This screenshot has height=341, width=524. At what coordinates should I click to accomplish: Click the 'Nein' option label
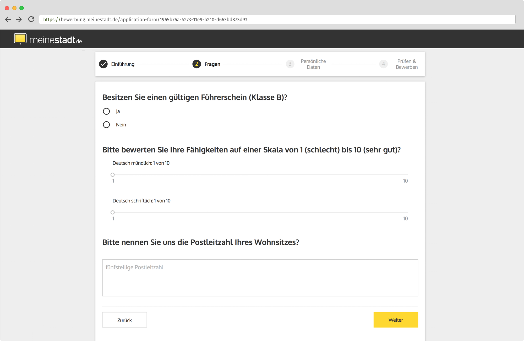(121, 125)
